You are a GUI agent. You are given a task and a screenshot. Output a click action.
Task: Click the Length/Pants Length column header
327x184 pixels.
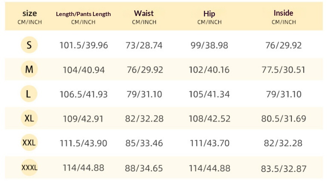click(x=83, y=18)
